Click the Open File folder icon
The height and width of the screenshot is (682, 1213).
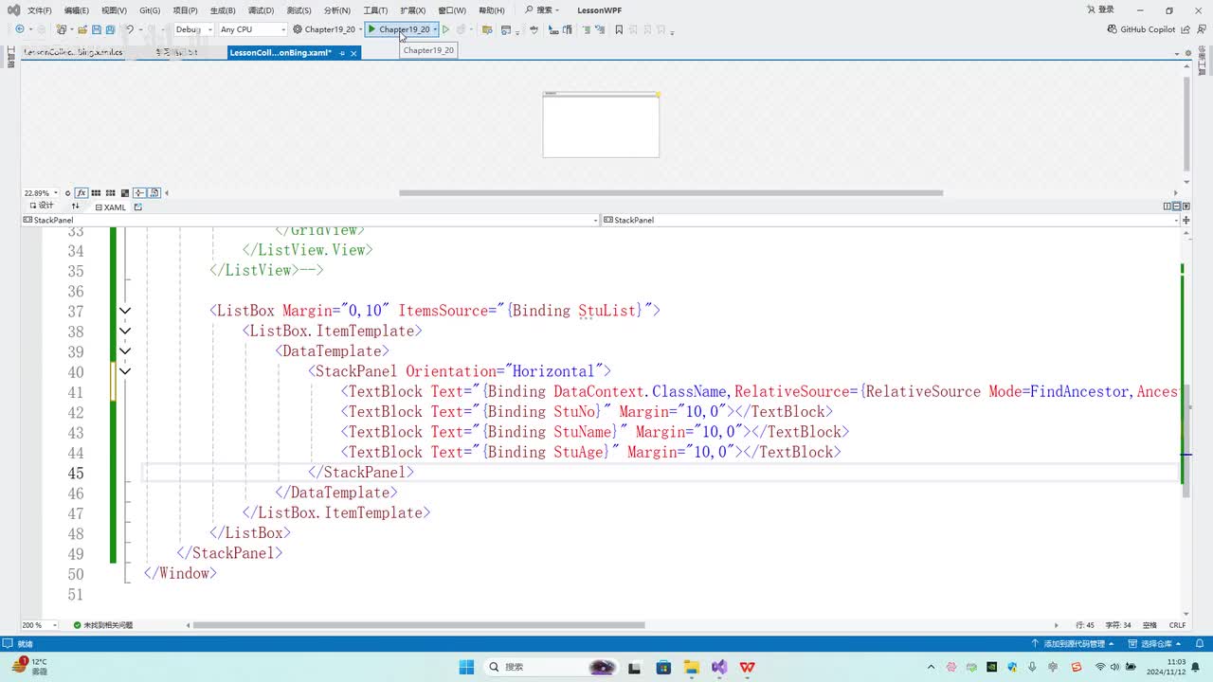[82, 29]
